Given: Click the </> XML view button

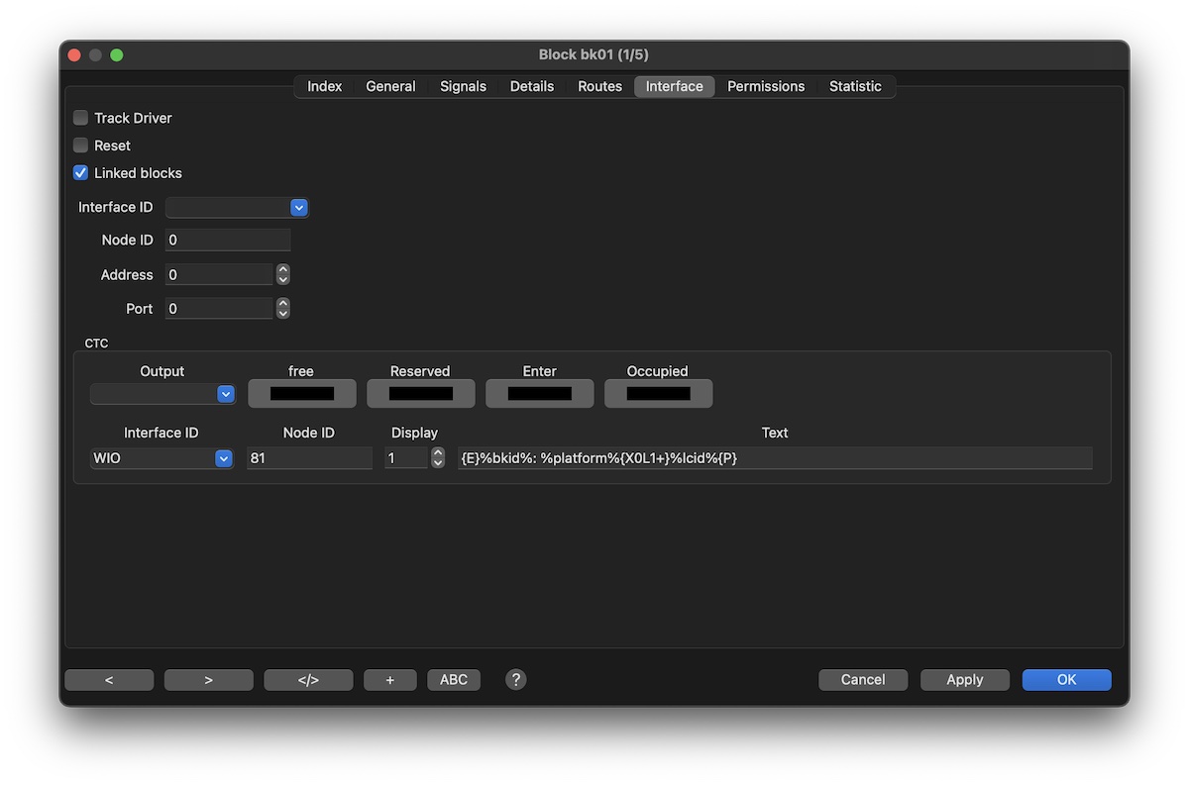Looking at the screenshot, I should [x=308, y=680].
